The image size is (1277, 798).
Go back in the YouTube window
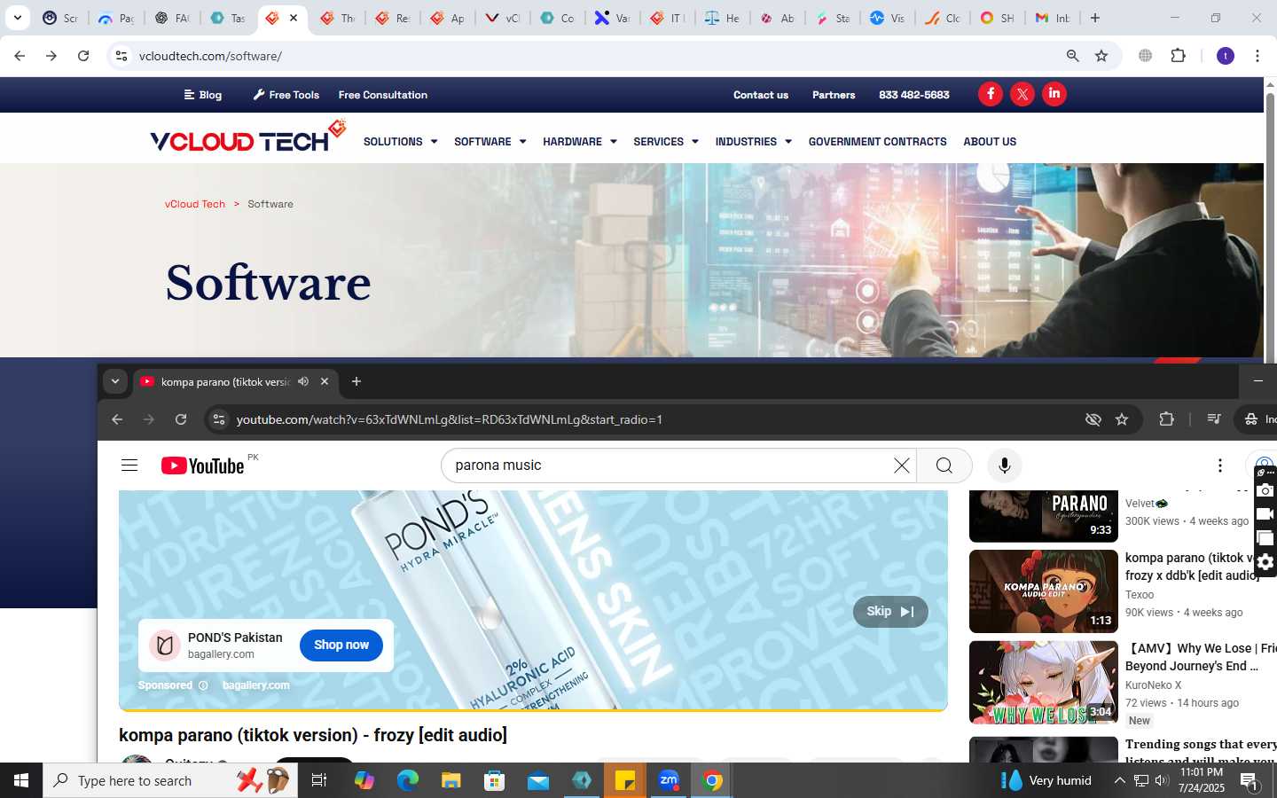117,419
